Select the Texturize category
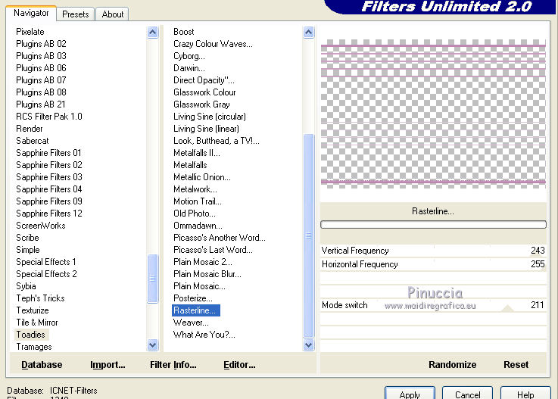 [x=33, y=310]
